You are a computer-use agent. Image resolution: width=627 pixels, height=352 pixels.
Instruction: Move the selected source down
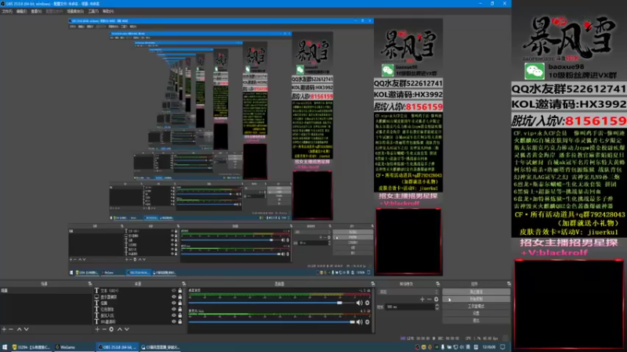[x=127, y=329]
